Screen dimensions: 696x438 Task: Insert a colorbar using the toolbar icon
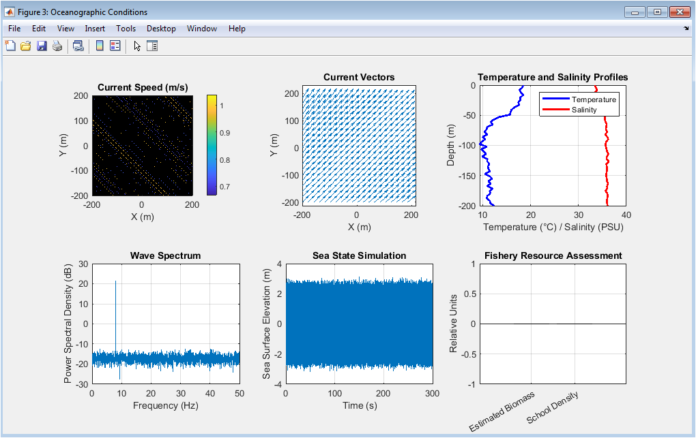point(100,46)
